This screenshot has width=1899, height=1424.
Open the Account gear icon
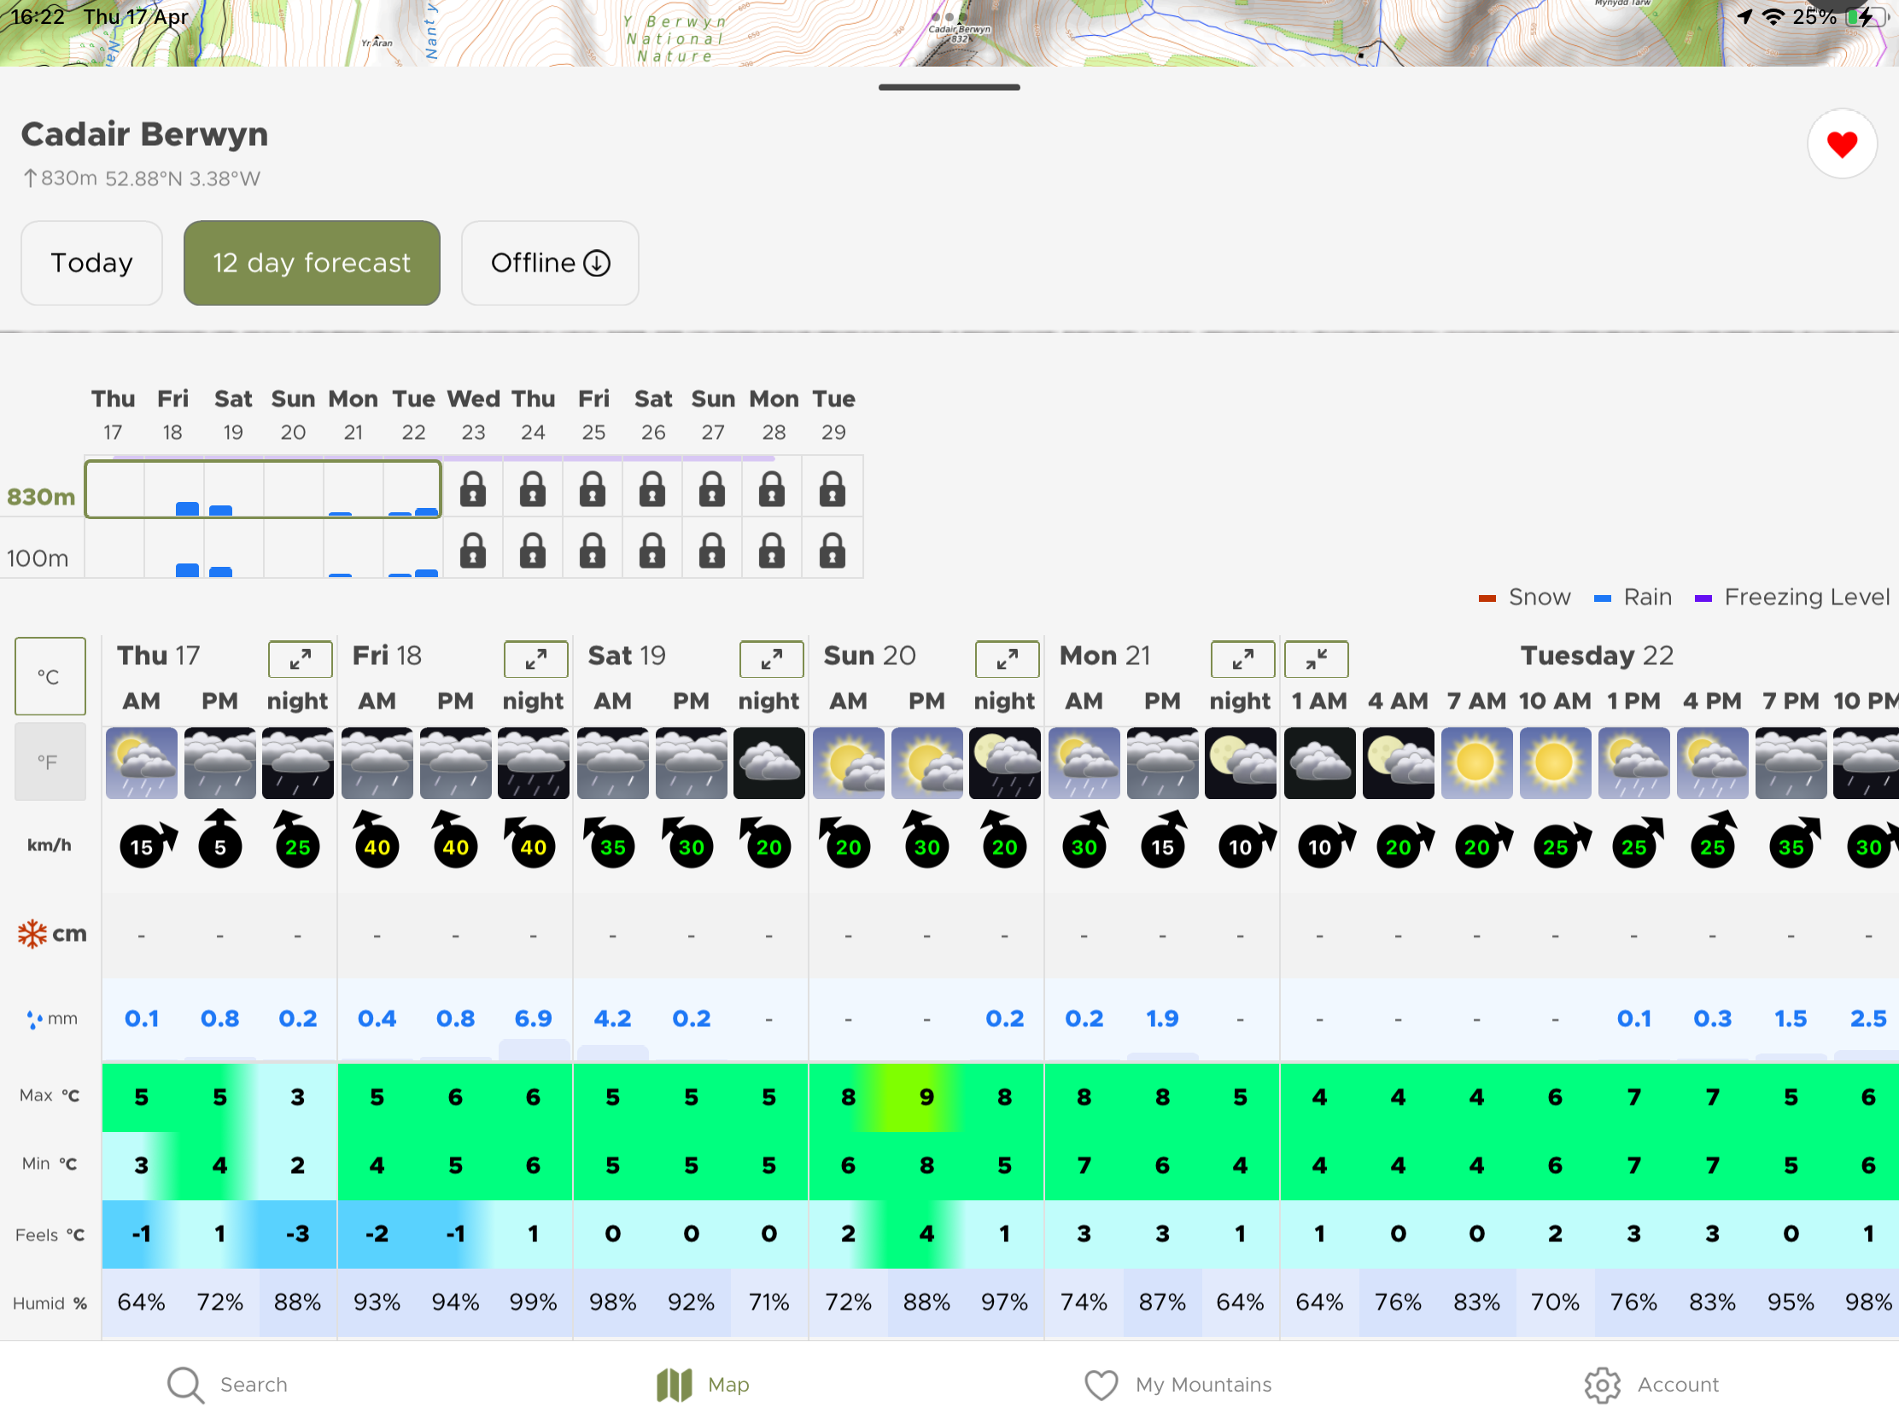1601,1384
